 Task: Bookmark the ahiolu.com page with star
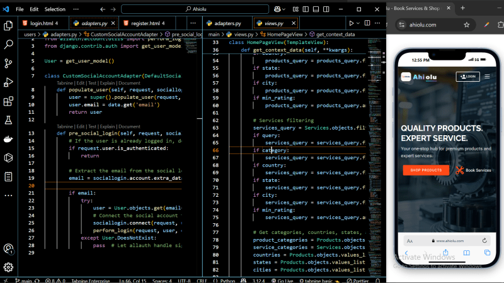point(467,25)
